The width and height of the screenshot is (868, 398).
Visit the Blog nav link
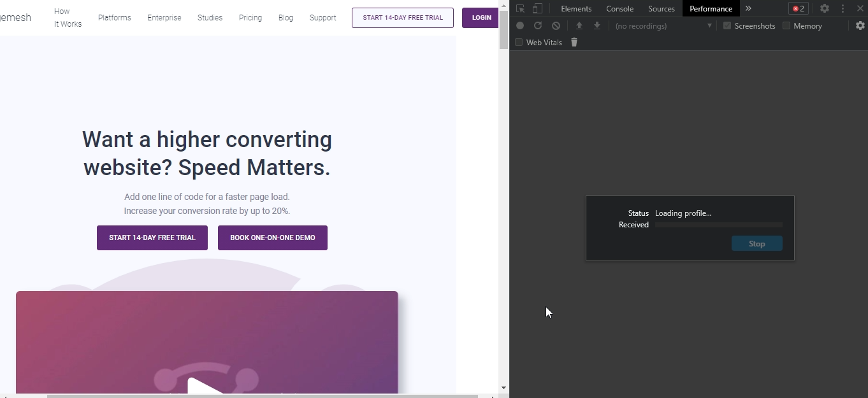click(x=286, y=18)
